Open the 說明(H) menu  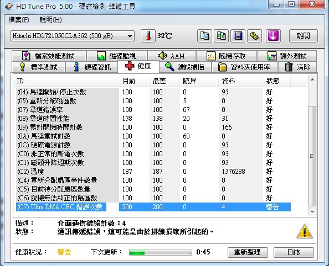coord(50,20)
